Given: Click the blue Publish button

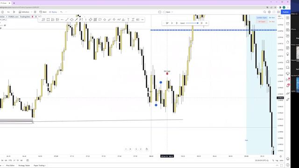Looking at the screenshot, I should (285, 12).
